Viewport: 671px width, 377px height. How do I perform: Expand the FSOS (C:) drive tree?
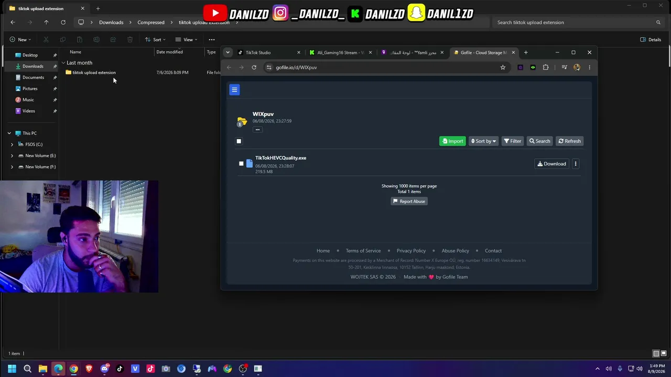pos(12,145)
